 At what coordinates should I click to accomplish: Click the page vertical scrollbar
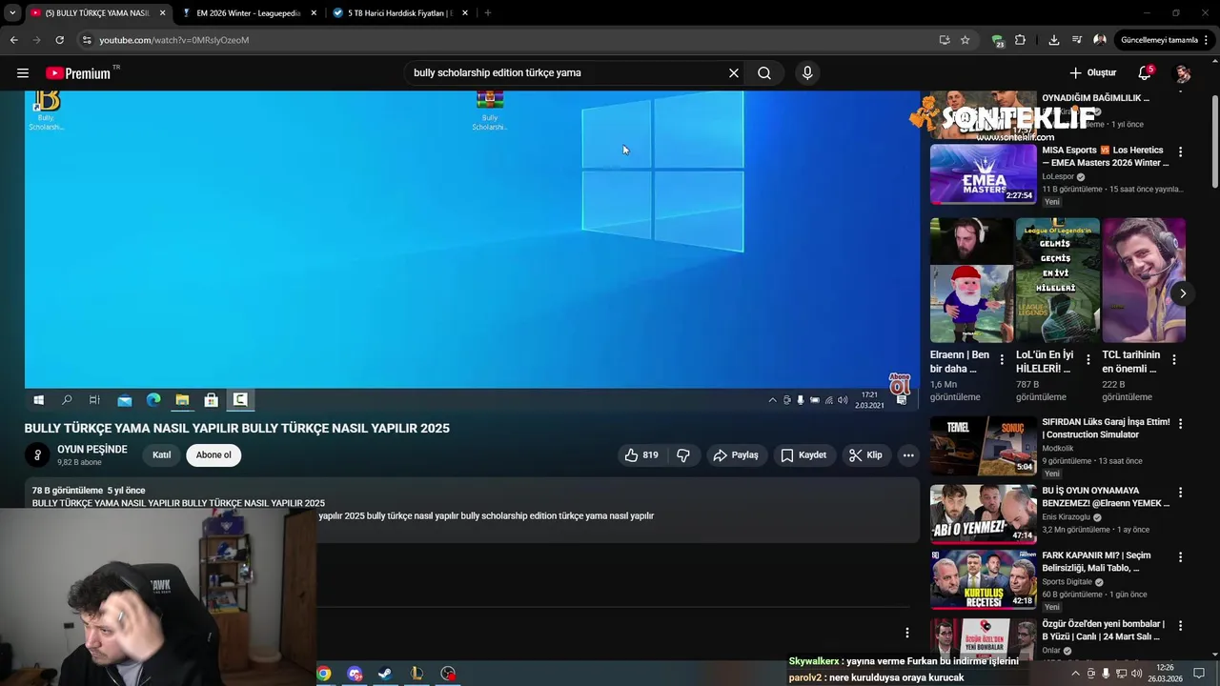[1214, 143]
